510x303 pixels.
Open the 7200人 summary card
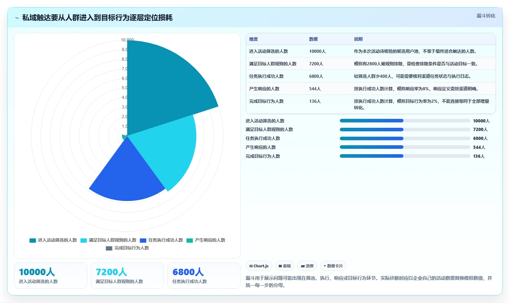coord(127,276)
